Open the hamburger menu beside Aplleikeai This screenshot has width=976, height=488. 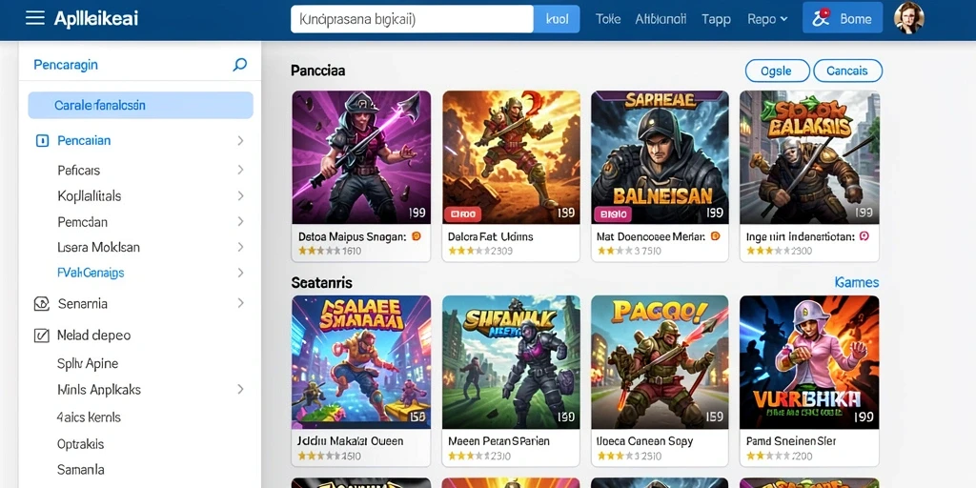35,18
